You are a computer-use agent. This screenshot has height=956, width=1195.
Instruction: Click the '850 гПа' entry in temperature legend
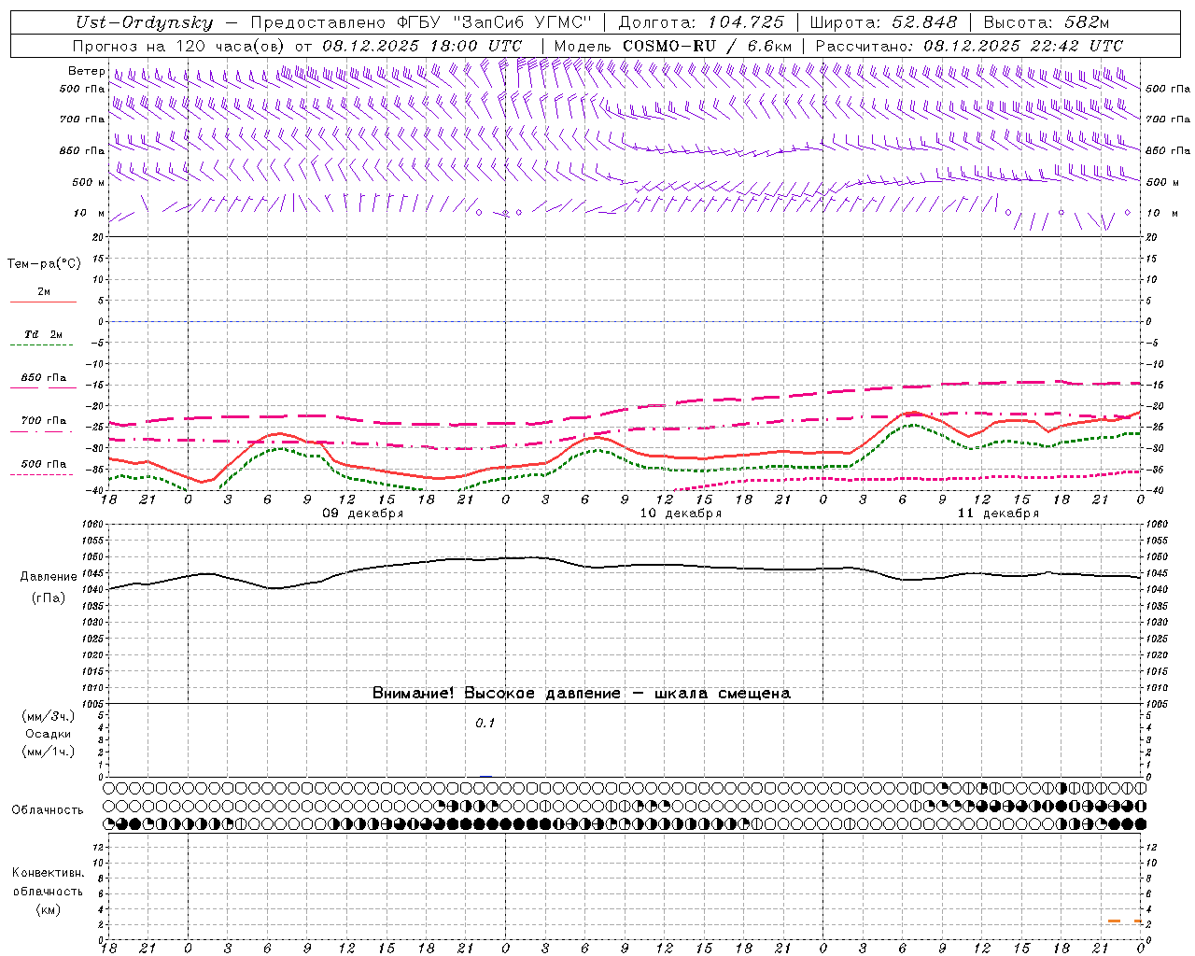coord(44,378)
